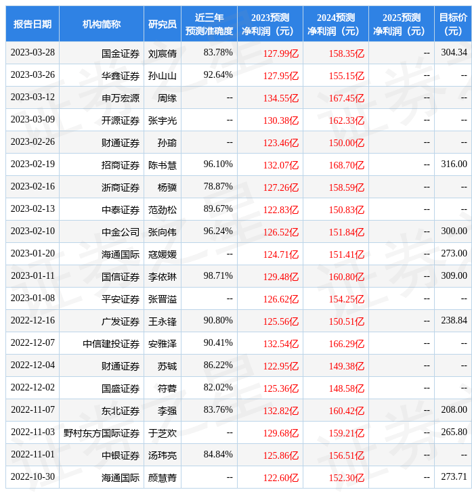Click target price 304.34
This screenshot has height=494, width=472.
point(454,52)
